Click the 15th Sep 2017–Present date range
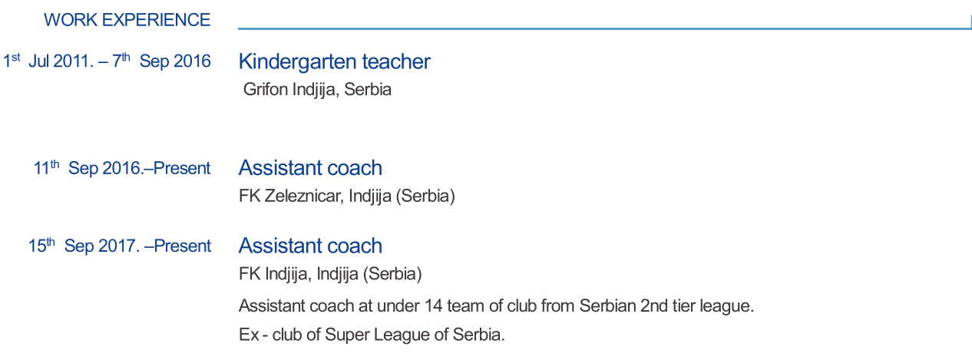Screen dimensions: 972x360 (120, 246)
